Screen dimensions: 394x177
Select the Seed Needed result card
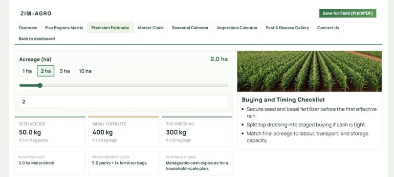(50, 132)
